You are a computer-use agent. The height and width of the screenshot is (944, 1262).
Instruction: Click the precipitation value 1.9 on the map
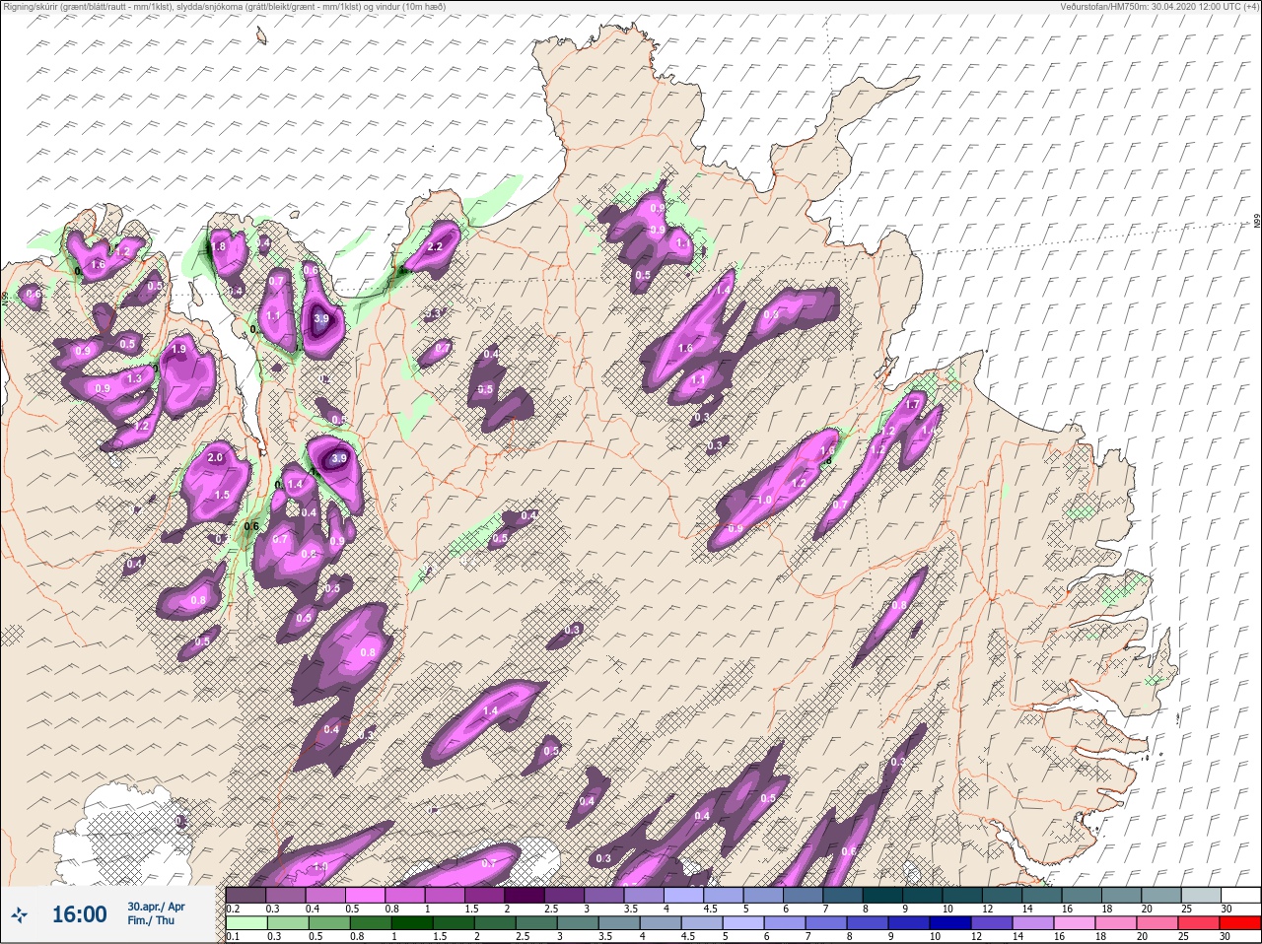178,350
